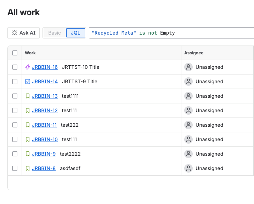Click the story bookmark icon beside JRBBIN-13
Image resolution: width=254 pixels, height=204 pixels.
(x=28, y=96)
